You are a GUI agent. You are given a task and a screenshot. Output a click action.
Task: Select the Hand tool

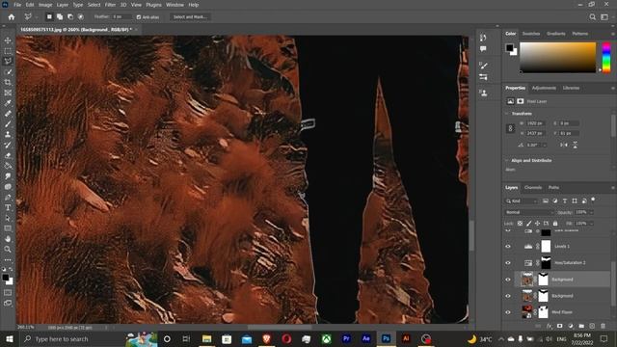(8, 239)
